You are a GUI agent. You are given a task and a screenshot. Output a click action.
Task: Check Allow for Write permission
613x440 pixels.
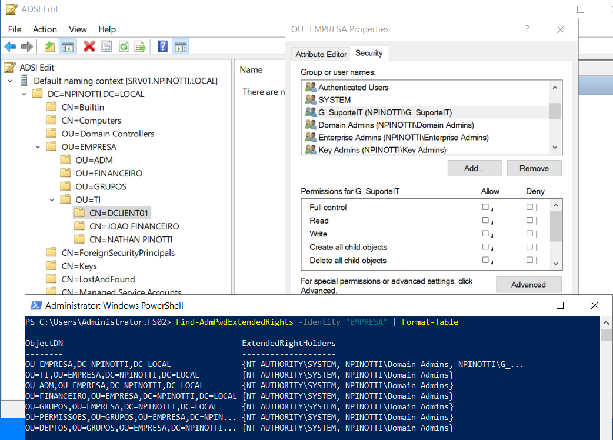coord(485,234)
